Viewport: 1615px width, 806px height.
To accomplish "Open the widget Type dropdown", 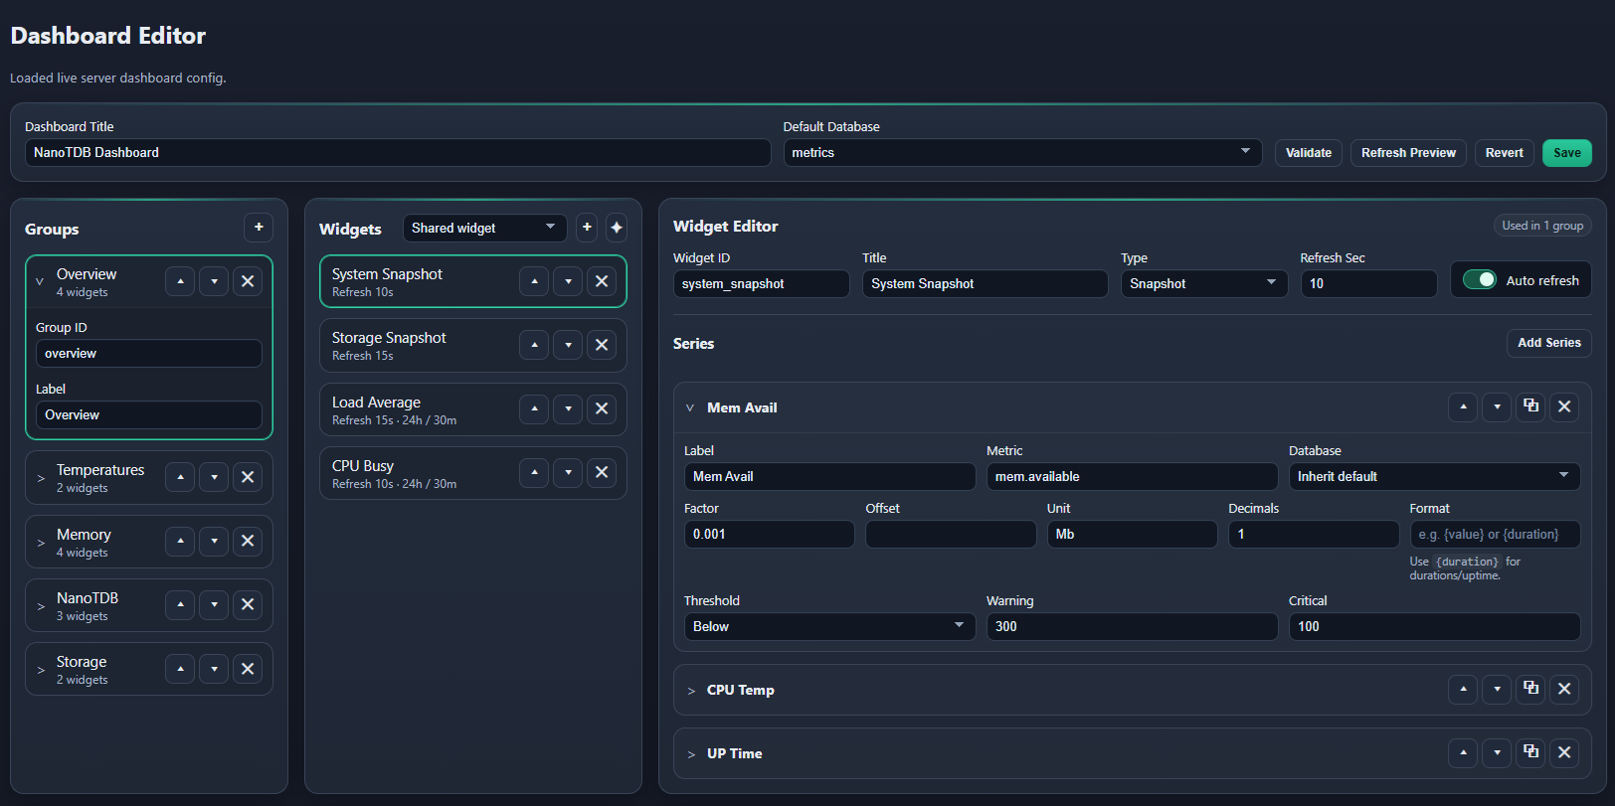I will pyautogui.click(x=1204, y=283).
